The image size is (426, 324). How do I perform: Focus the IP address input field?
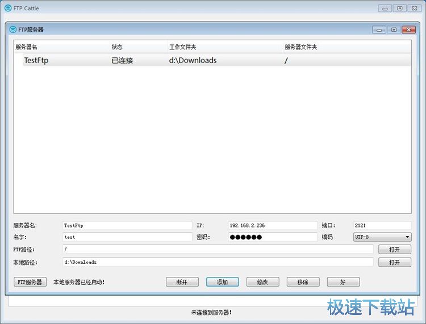[273, 225]
